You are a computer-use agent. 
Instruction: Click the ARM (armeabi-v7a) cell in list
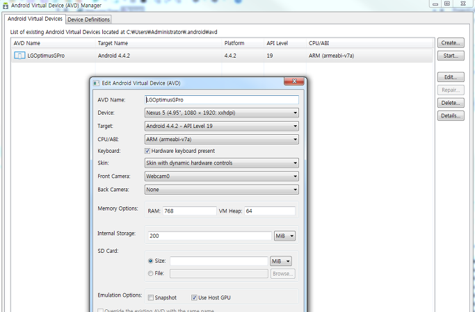(x=332, y=56)
